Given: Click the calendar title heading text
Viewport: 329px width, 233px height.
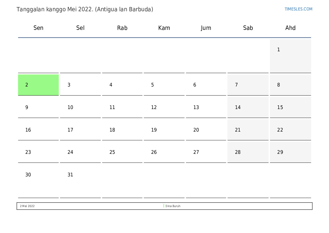Looking at the screenshot, I should coord(85,9).
